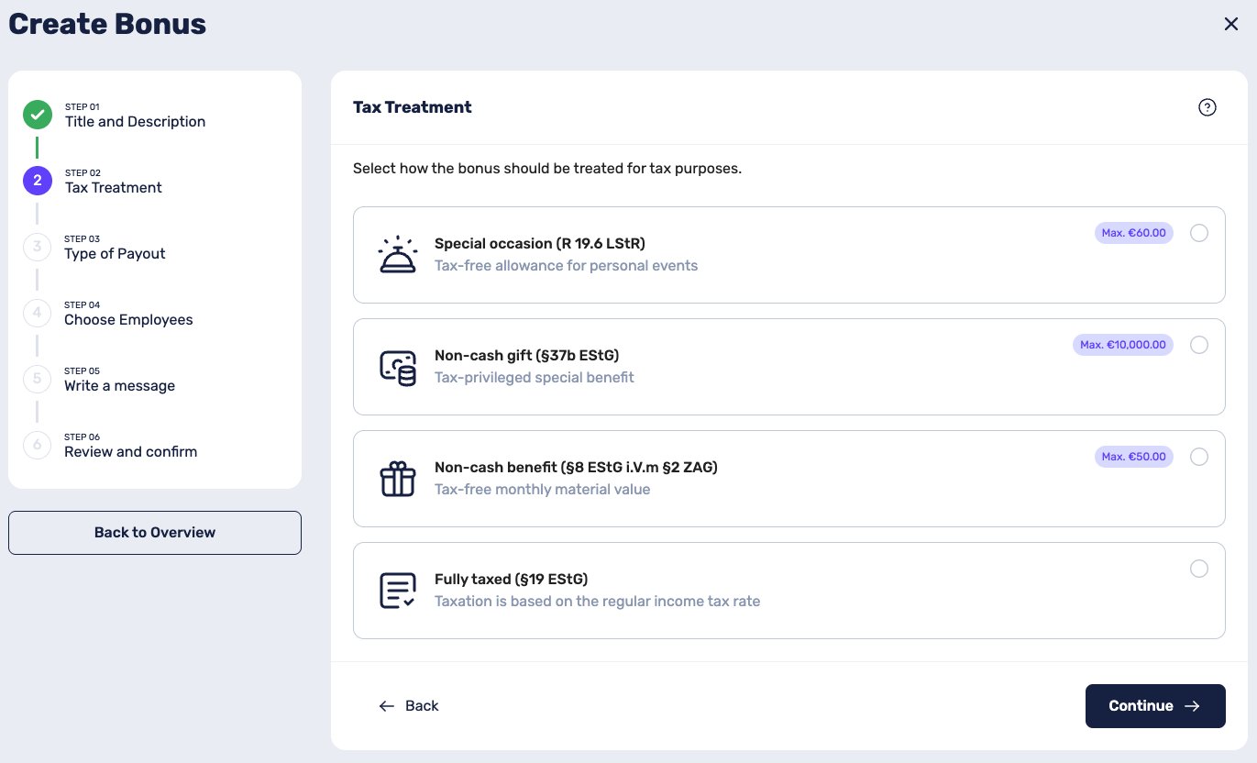Viewport: 1257px width, 763px height.
Task: Jump to Choose Employees step
Action: 128,319
